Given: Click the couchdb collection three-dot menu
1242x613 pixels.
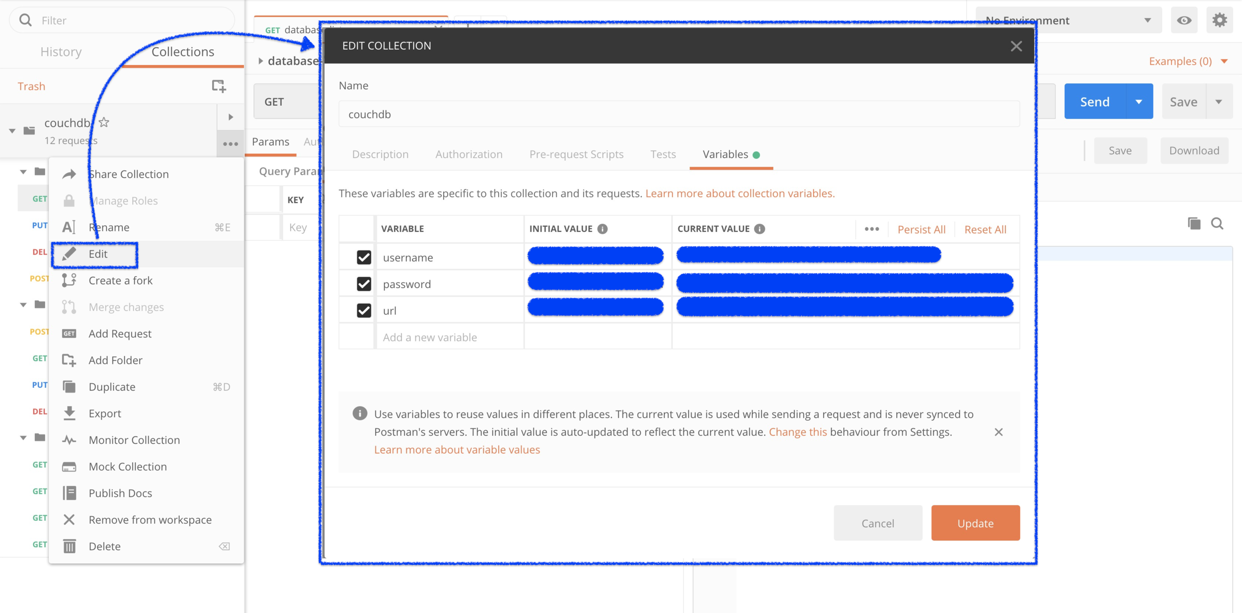Looking at the screenshot, I should click(x=230, y=144).
